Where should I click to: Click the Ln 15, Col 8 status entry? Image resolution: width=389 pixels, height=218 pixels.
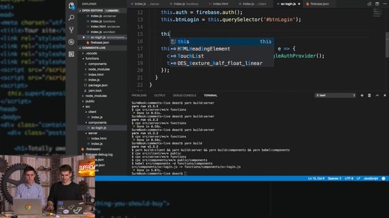(316, 179)
